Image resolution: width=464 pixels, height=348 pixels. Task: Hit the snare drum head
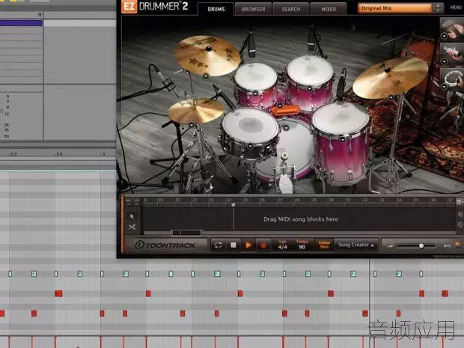[x=250, y=123]
